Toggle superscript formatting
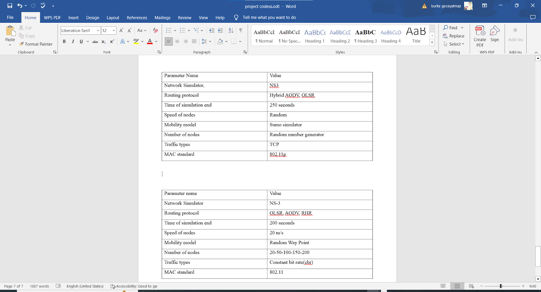The height and width of the screenshot is (292, 541). pyautogui.click(x=112, y=41)
